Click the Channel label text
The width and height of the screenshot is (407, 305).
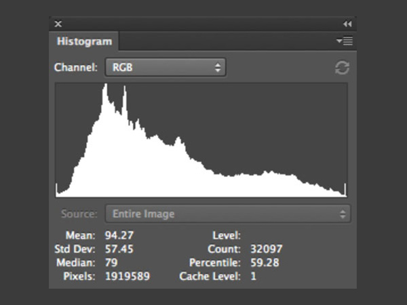[x=77, y=67]
